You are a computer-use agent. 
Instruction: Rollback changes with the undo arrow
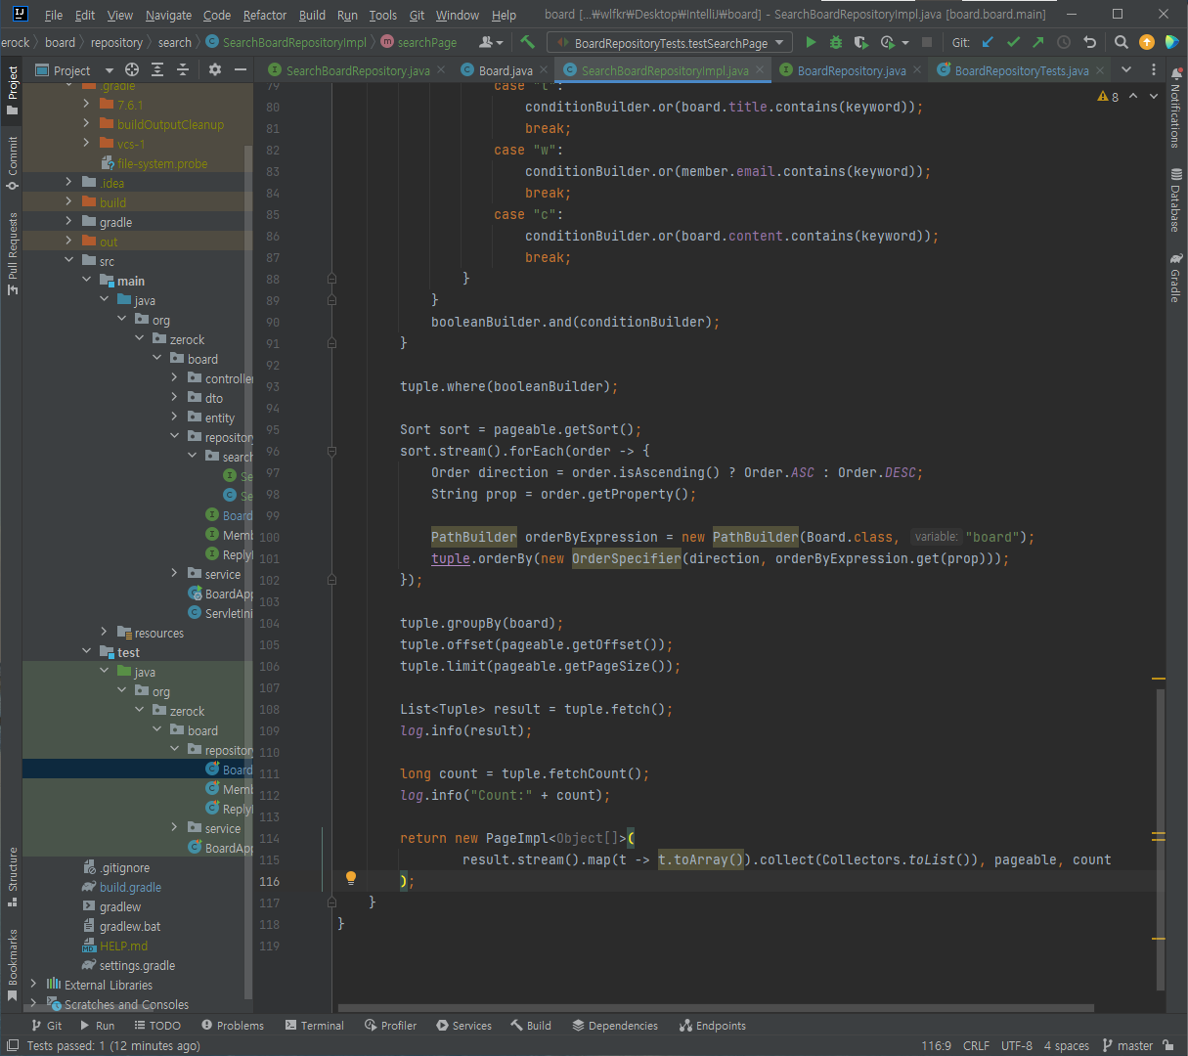[1090, 42]
